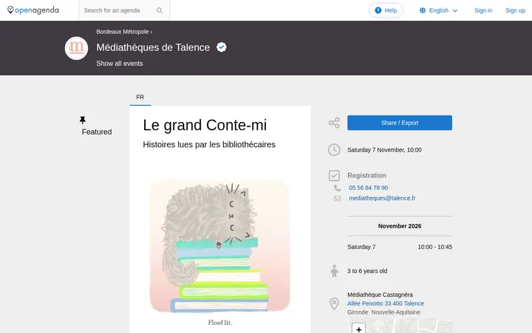Click the verified badge icon
Image resolution: width=532 pixels, height=333 pixels.
pos(222,47)
